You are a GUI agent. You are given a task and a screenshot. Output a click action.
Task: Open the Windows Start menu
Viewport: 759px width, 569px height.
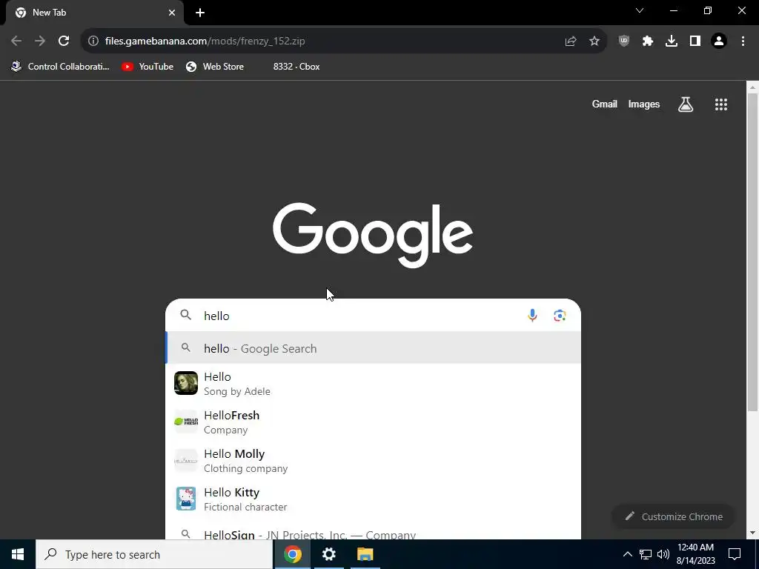click(x=18, y=554)
